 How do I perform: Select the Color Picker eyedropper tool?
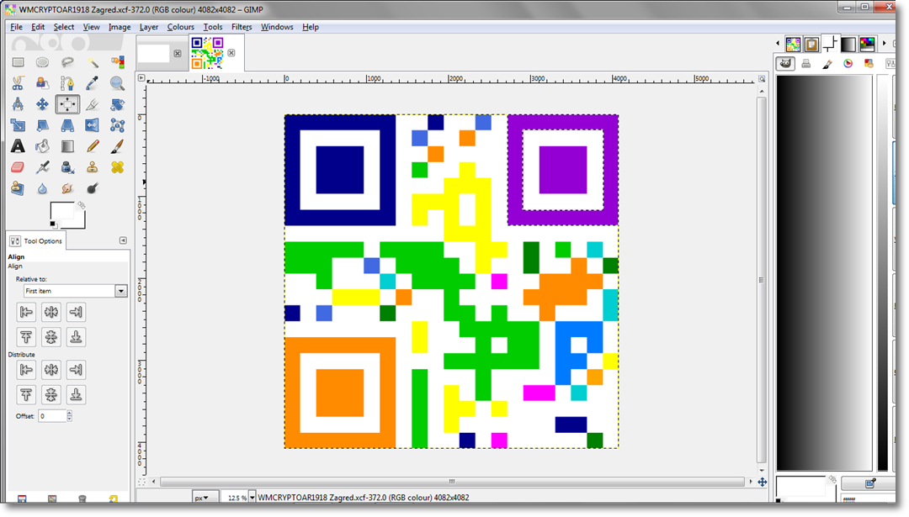(93, 83)
